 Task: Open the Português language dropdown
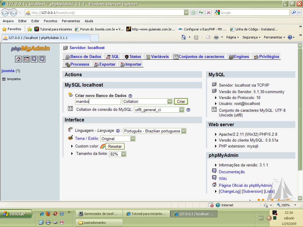point(154,131)
